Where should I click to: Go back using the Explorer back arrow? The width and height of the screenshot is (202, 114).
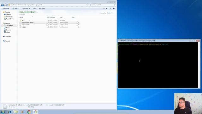coord(2,5)
